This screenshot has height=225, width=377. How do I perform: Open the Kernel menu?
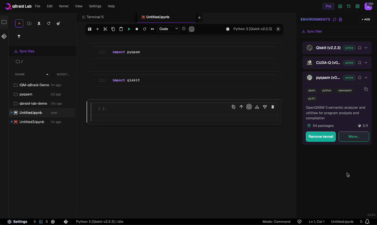64,6
